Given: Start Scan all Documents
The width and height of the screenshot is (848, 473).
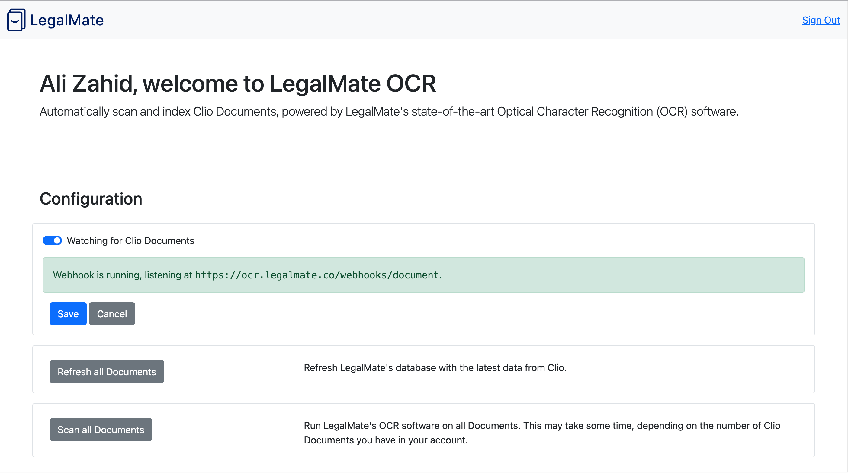Looking at the screenshot, I should pyautogui.click(x=101, y=430).
